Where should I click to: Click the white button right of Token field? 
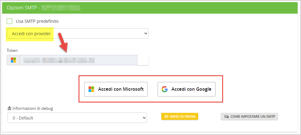coord(143,60)
